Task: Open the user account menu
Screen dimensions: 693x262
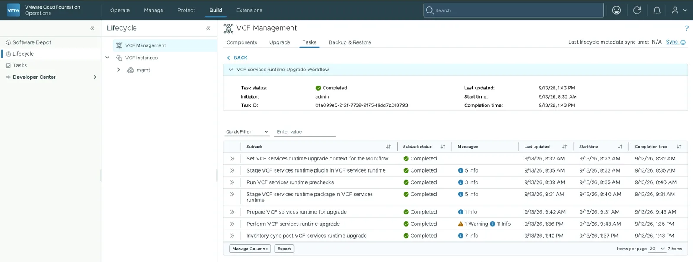Action: [679, 10]
